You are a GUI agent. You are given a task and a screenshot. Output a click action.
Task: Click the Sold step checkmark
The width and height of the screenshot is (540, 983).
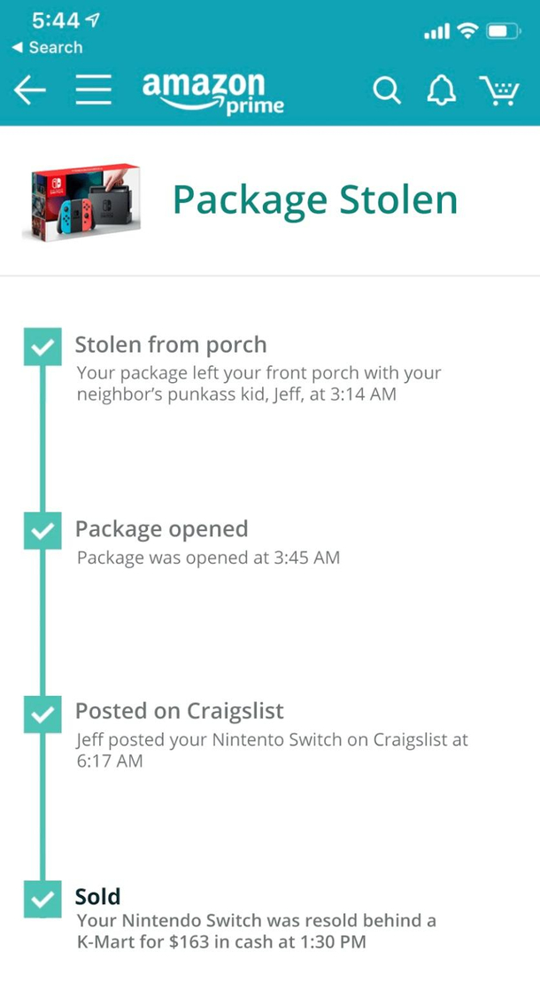click(x=42, y=898)
